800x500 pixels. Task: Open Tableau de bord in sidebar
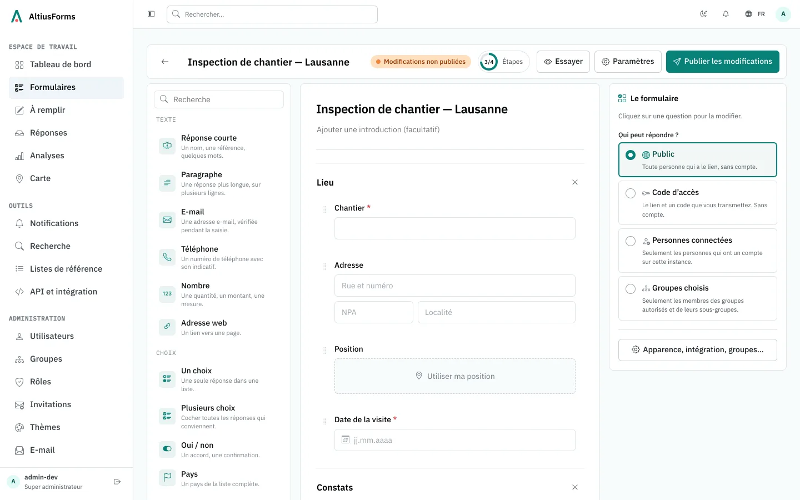click(x=66, y=64)
